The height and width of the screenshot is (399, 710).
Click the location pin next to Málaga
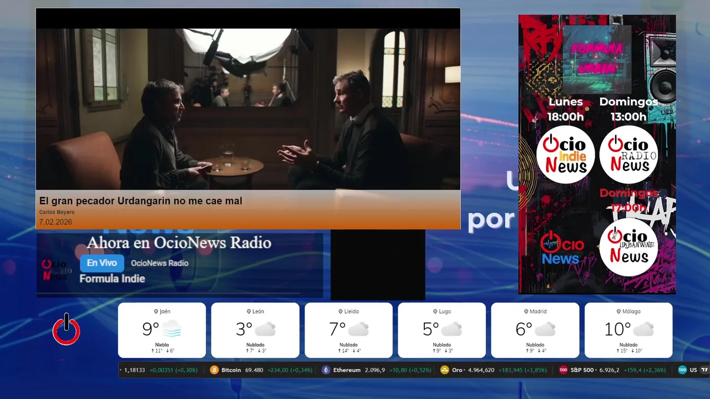click(x=618, y=311)
